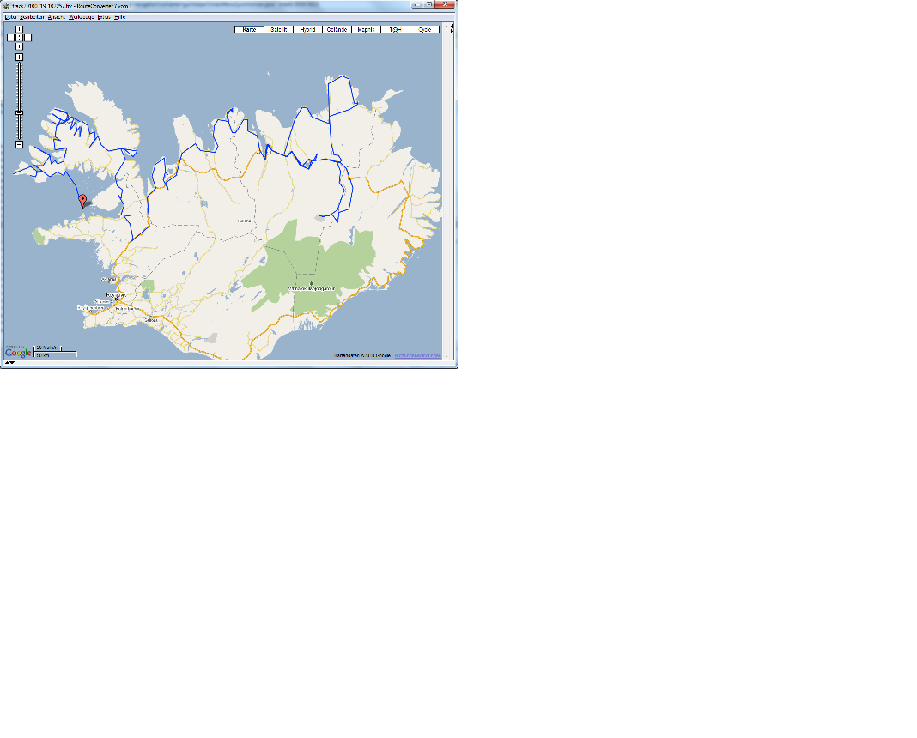This screenshot has height=738, width=917.
Task: Click the panel collapse arrows at bottom left
Action: (x=8, y=363)
